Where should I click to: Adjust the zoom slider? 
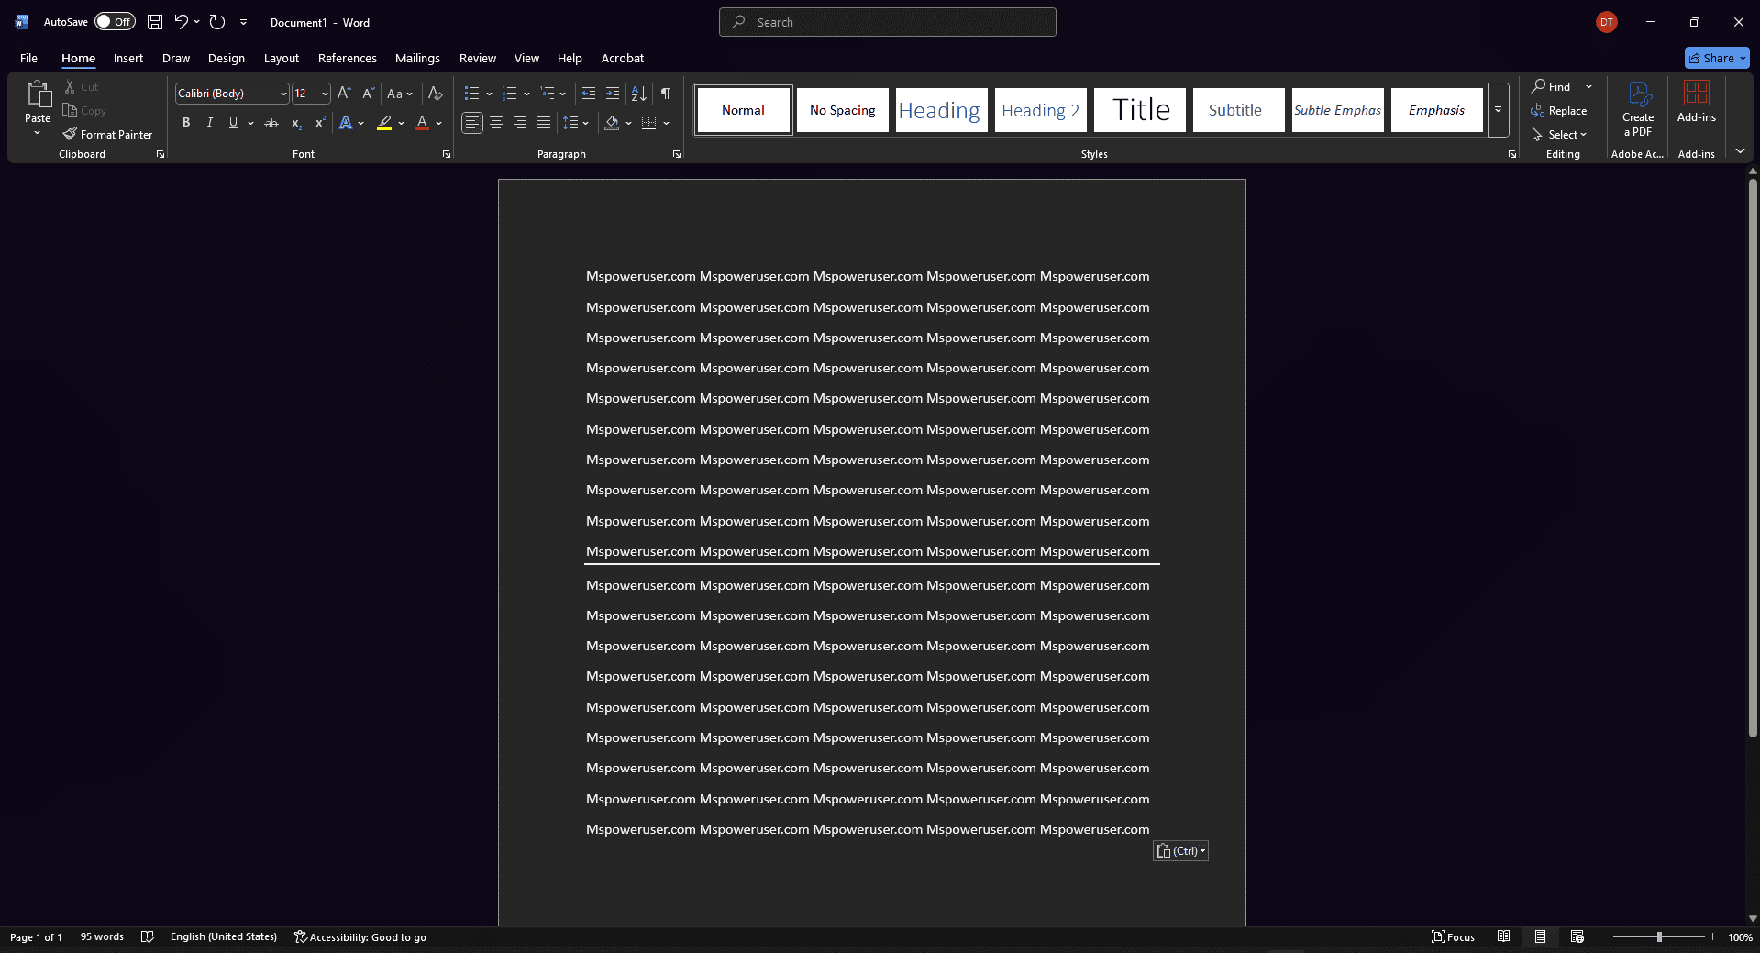coord(1661,936)
